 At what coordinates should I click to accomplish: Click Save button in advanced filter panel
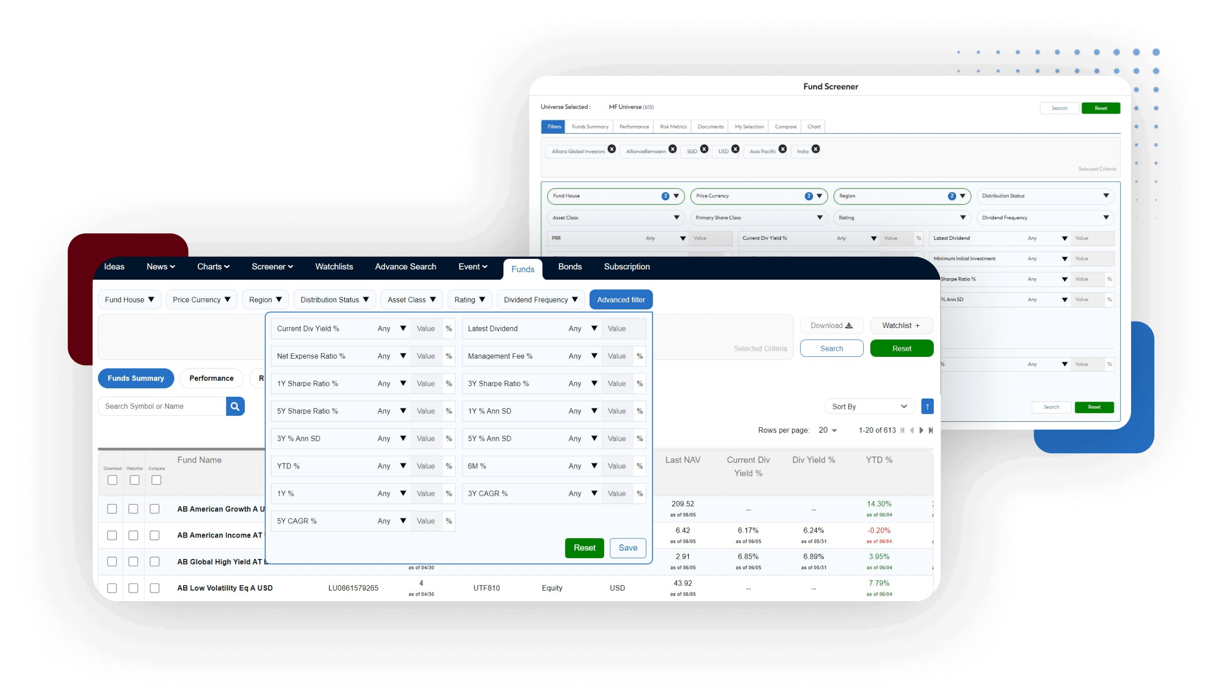click(x=628, y=548)
